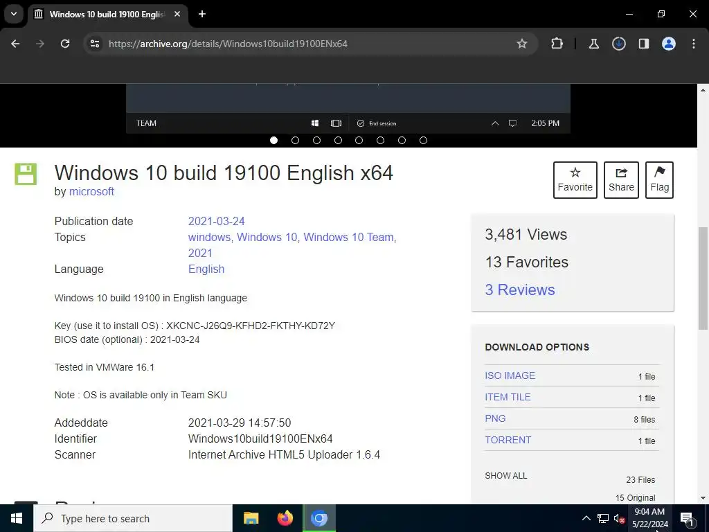
Task: Click the scrollbar up arrow
Action: [x=703, y=89]
